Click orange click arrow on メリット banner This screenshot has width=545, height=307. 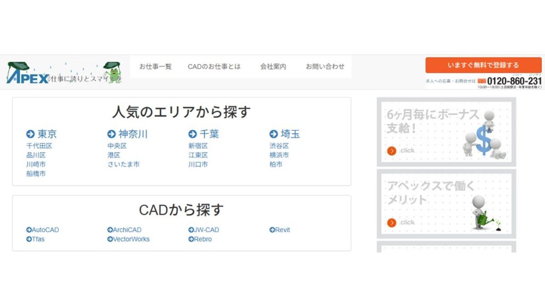coord(392,223)
